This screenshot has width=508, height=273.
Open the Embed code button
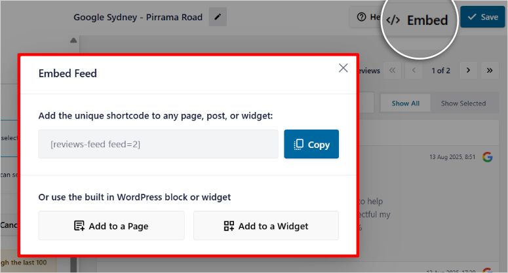click(x=418, y=20)
